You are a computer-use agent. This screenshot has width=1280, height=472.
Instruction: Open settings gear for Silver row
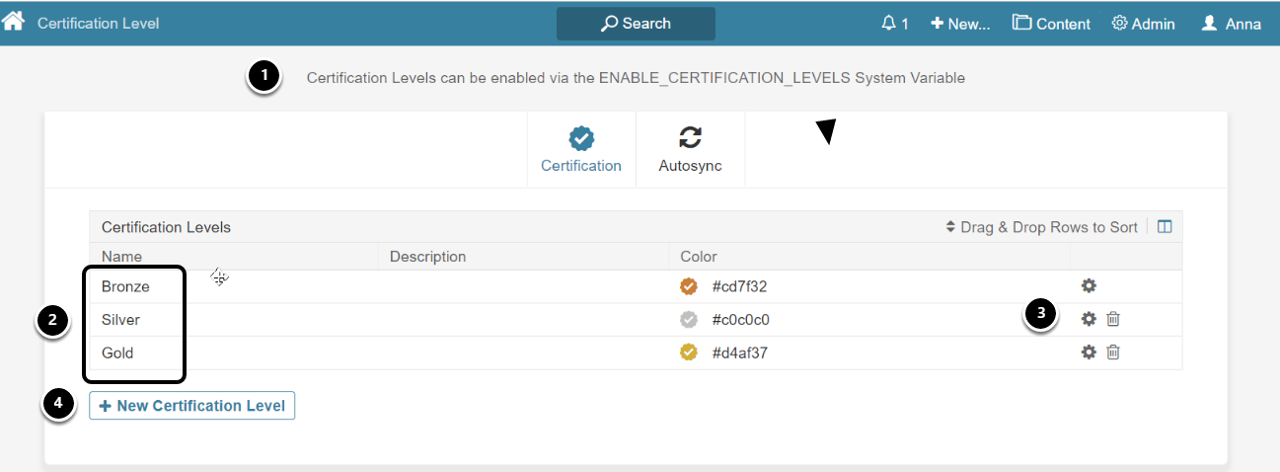pos(1089,319)
